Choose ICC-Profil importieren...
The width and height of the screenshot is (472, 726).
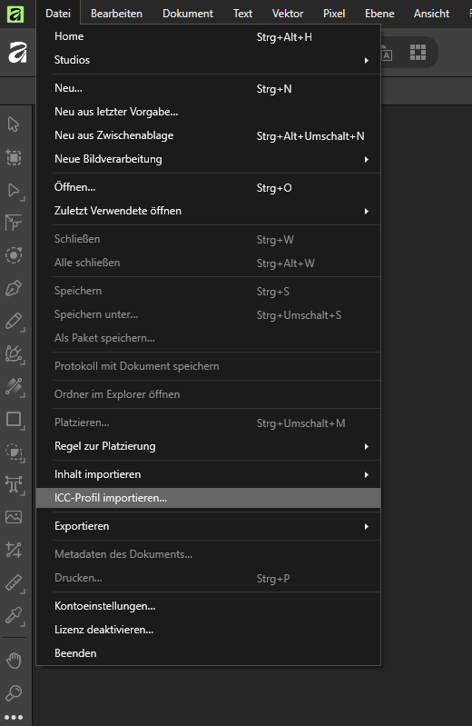click(208, 498)
